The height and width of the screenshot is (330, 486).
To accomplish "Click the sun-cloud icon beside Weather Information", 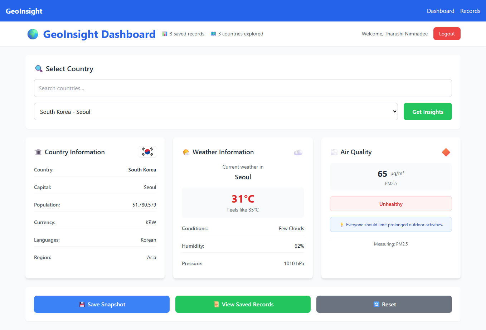I will click(186, 152).
